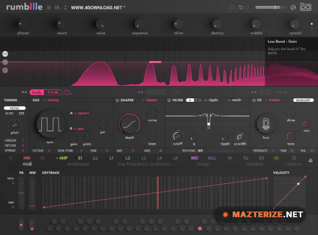Click the left-right arrows beside body band
Viewport: 318px width, 235px height.
(24, 92)
